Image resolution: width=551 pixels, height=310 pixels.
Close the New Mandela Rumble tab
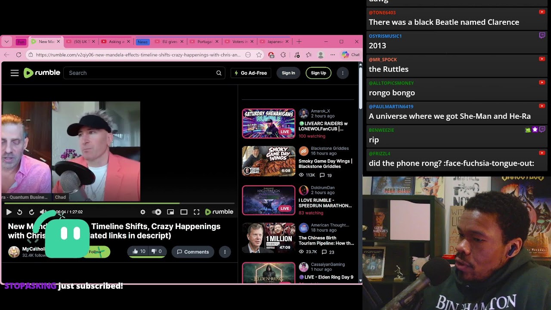(x=58, y=42)
